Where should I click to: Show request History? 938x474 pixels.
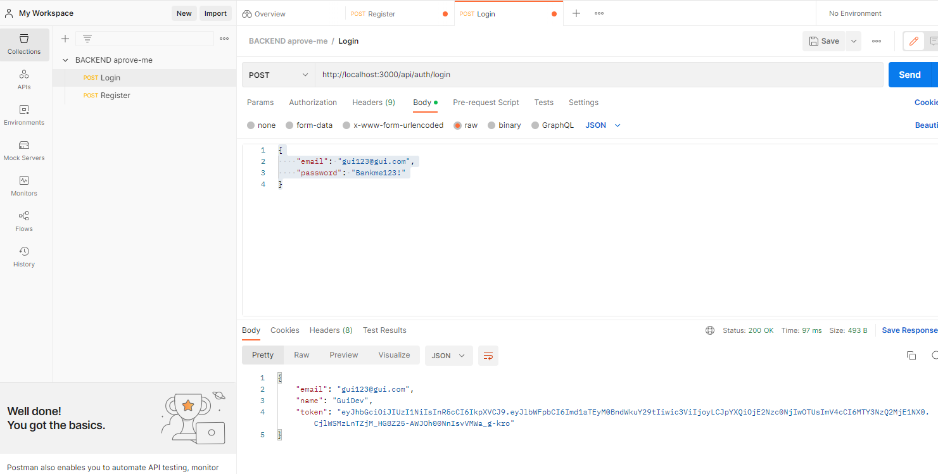coord(24,256)
